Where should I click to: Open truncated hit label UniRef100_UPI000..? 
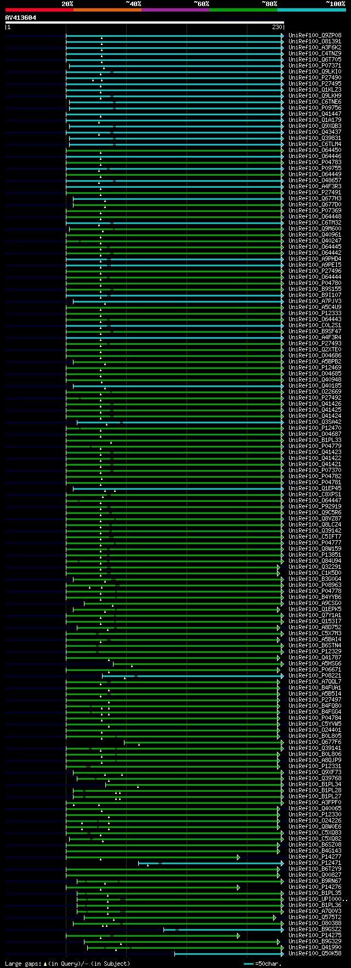[318, 899]
